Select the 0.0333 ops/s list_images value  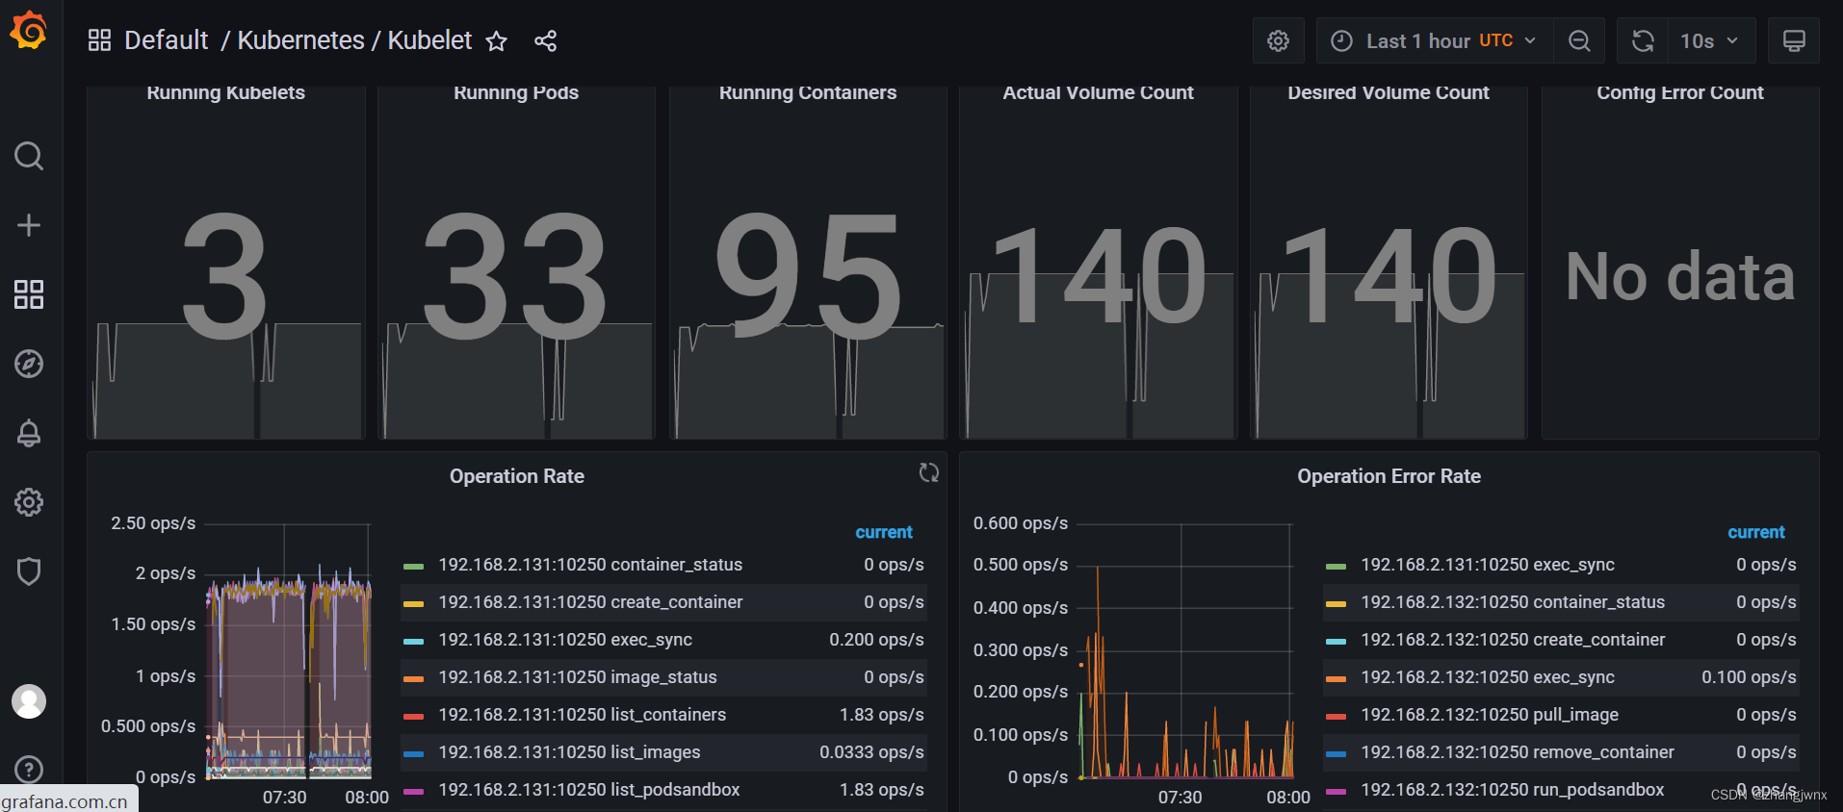871,752
